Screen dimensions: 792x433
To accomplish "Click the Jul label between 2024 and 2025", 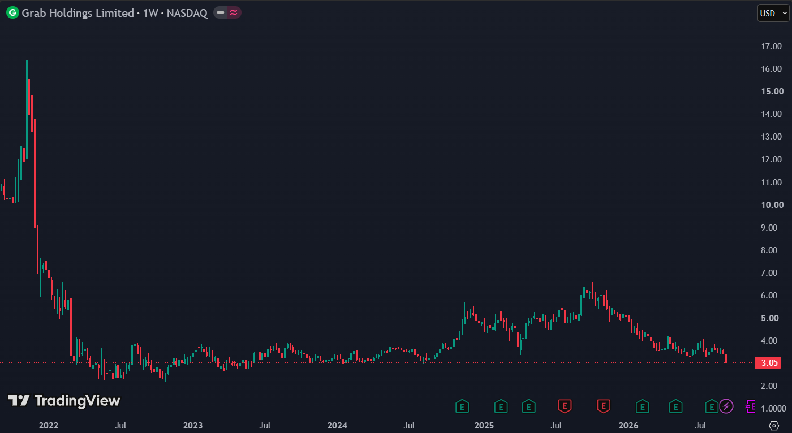I will (x=410, y=425).
